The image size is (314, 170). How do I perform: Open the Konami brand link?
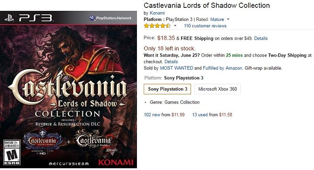tap(157, 13)
